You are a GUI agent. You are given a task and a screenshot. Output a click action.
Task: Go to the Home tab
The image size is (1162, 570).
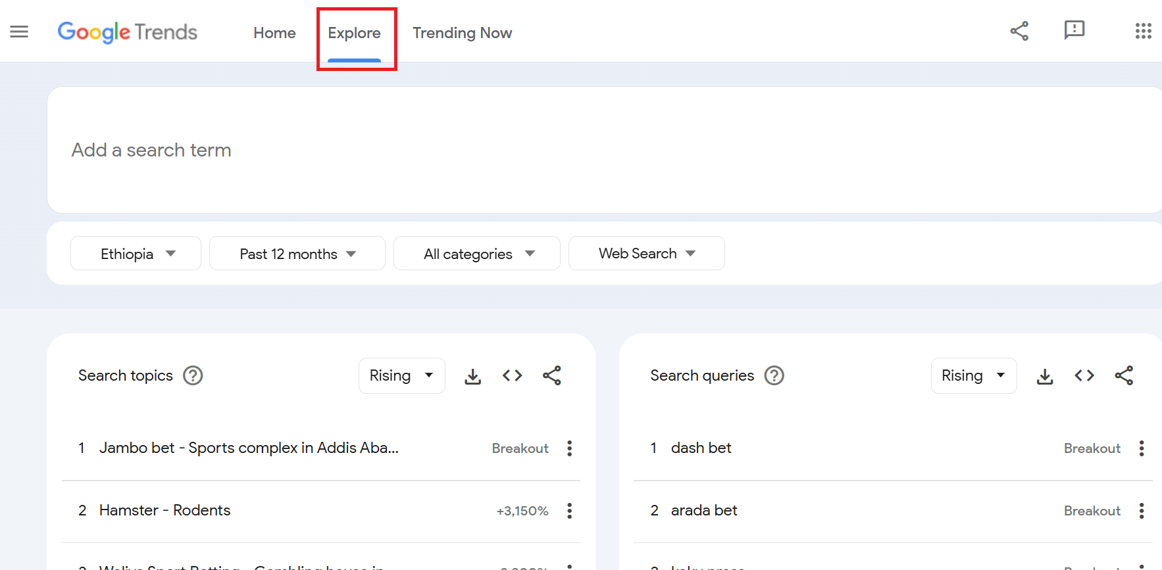274,33
